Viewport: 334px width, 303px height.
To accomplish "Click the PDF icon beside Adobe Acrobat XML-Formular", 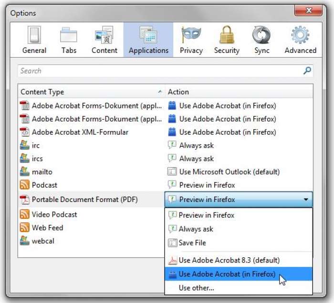I will [24, 132].
